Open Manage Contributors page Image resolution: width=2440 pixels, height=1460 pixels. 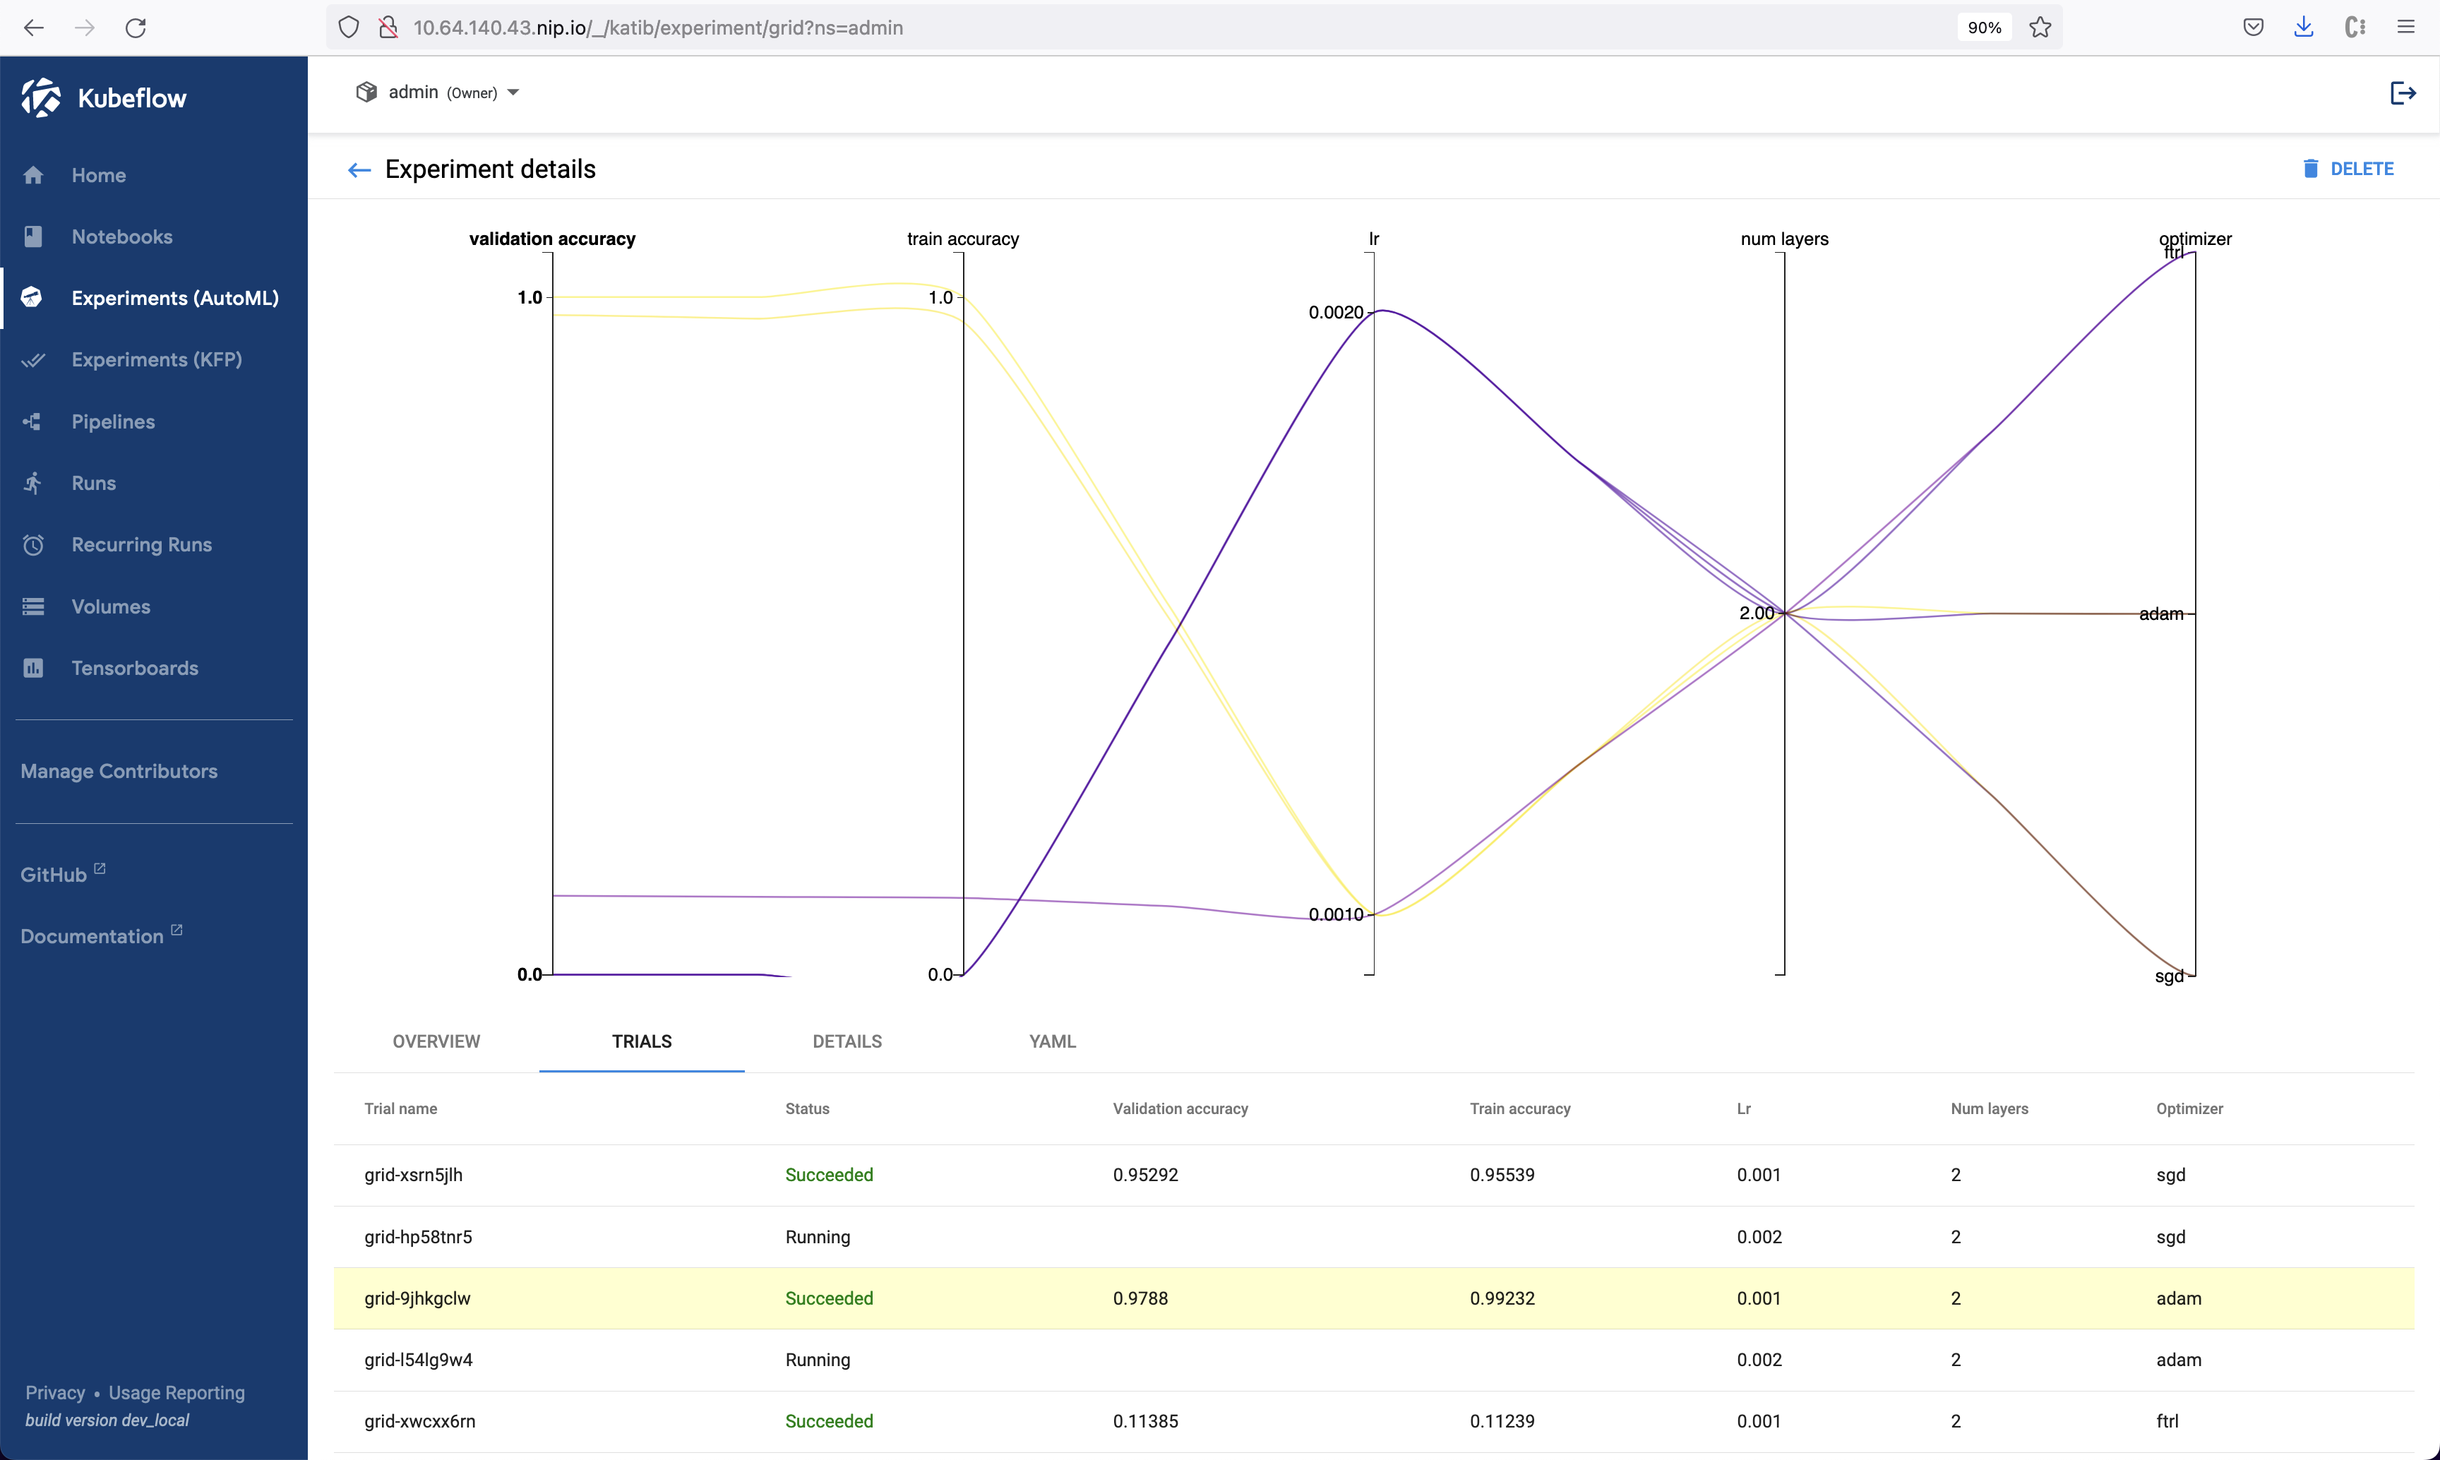point(118,772)
